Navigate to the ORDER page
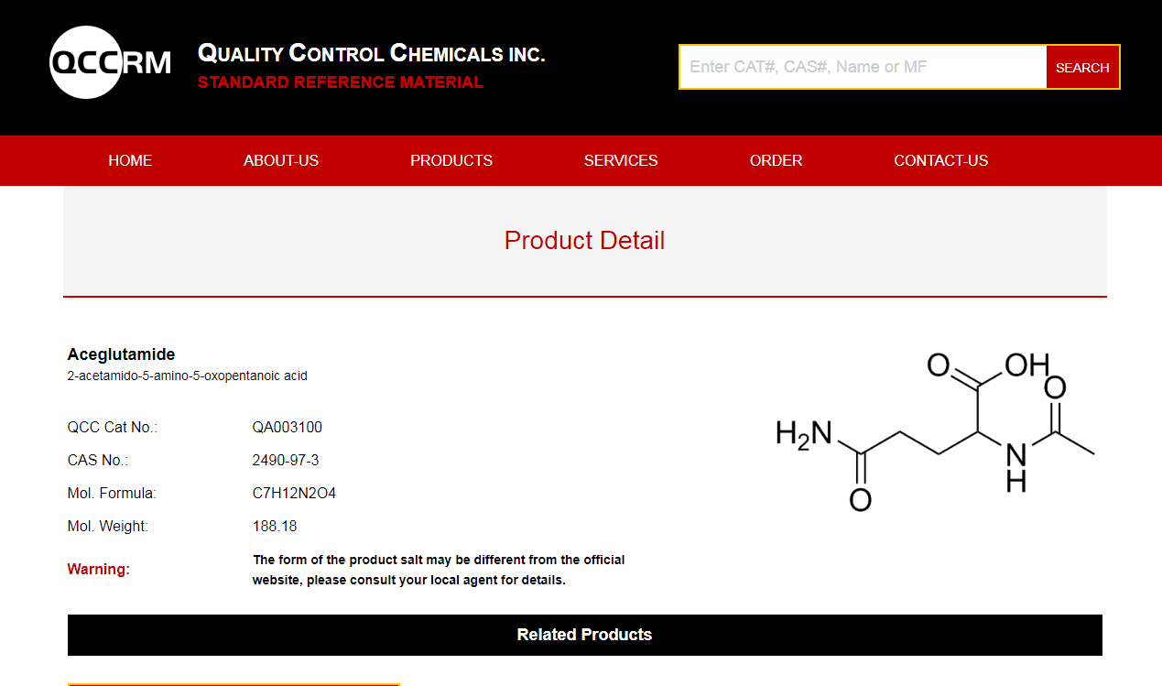Screen dimensions: 1162x686 coord(776,160)
